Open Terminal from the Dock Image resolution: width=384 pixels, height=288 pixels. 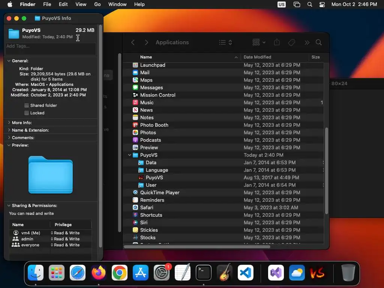coord(204,273)
